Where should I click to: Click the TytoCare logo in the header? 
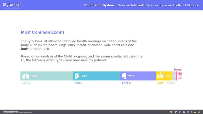[x=12, y=6]
